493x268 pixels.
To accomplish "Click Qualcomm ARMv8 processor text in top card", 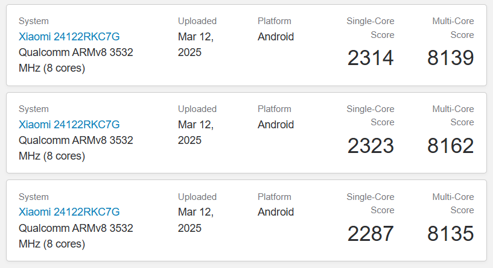I will (x=75, y=60).
